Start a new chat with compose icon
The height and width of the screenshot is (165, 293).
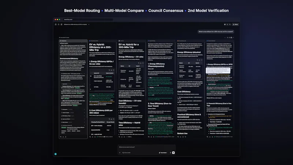[62, 25]
